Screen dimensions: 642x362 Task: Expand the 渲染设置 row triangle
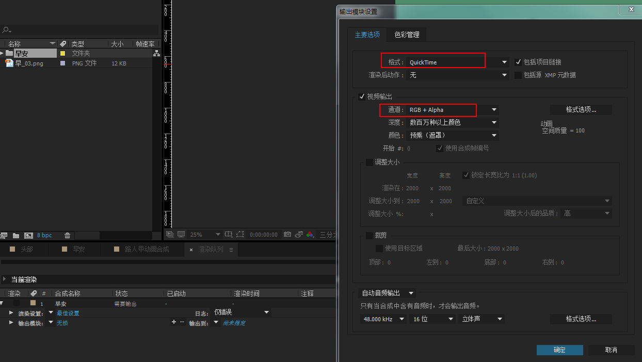point(11,312)
